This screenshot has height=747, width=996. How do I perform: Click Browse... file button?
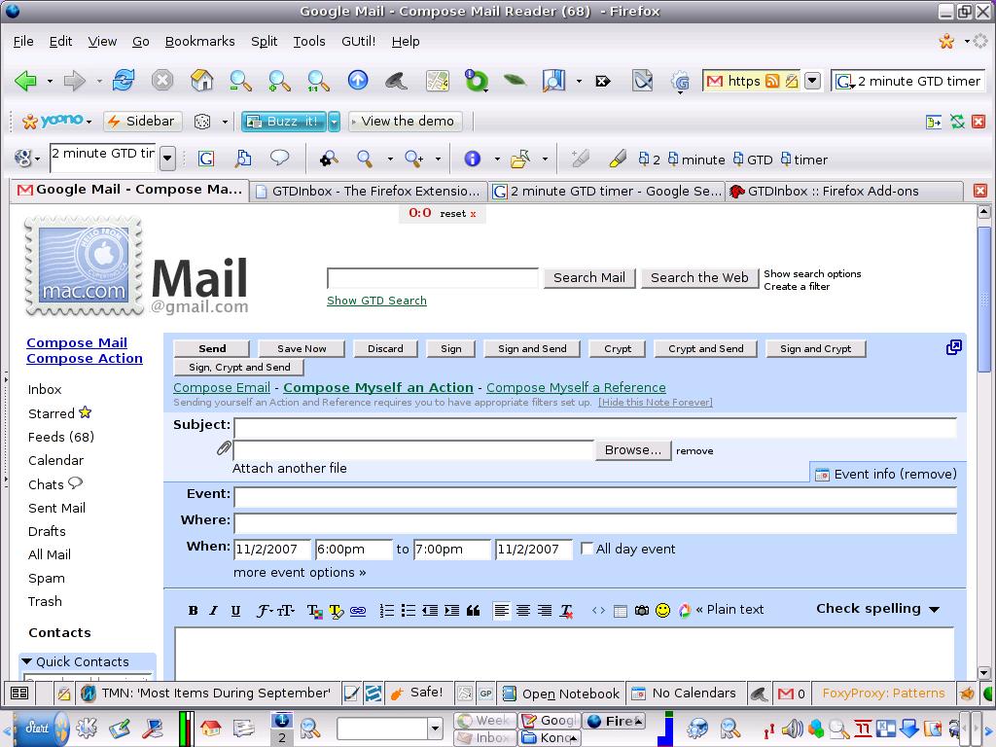pos(633,449)
